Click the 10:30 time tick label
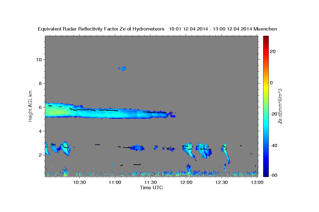This screenshot has width=319, height=212. (79, 182)
